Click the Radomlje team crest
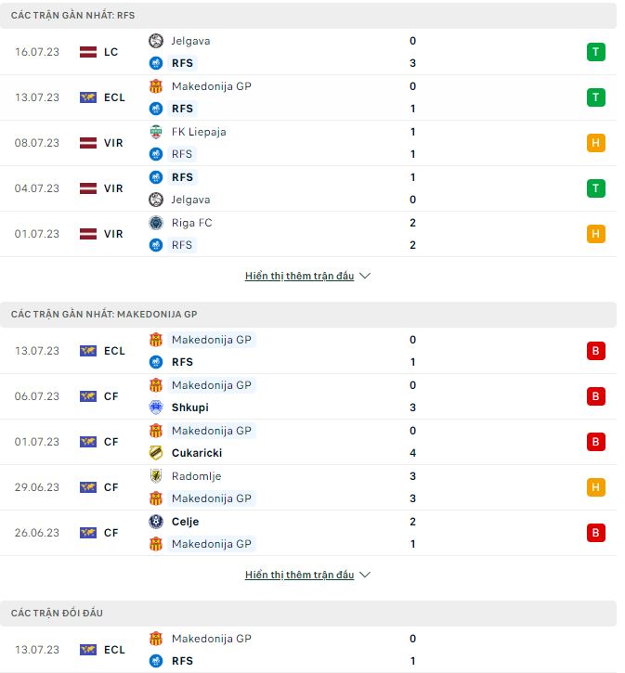This screenshot has height=673, width=625. pyautogui.click(x=156, y=476)
